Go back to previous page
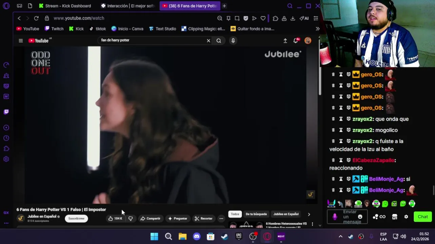 pos(19,18)
